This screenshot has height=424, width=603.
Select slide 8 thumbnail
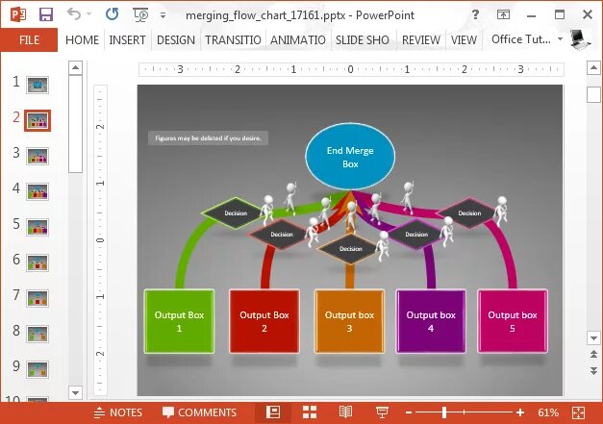coord(38,334)
